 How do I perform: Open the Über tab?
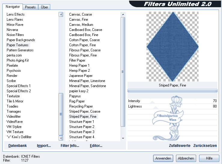click(x=44, y=7)
